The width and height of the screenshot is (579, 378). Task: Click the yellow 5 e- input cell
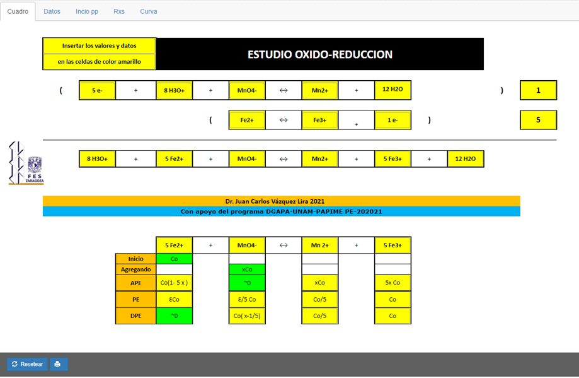[97, 90]
